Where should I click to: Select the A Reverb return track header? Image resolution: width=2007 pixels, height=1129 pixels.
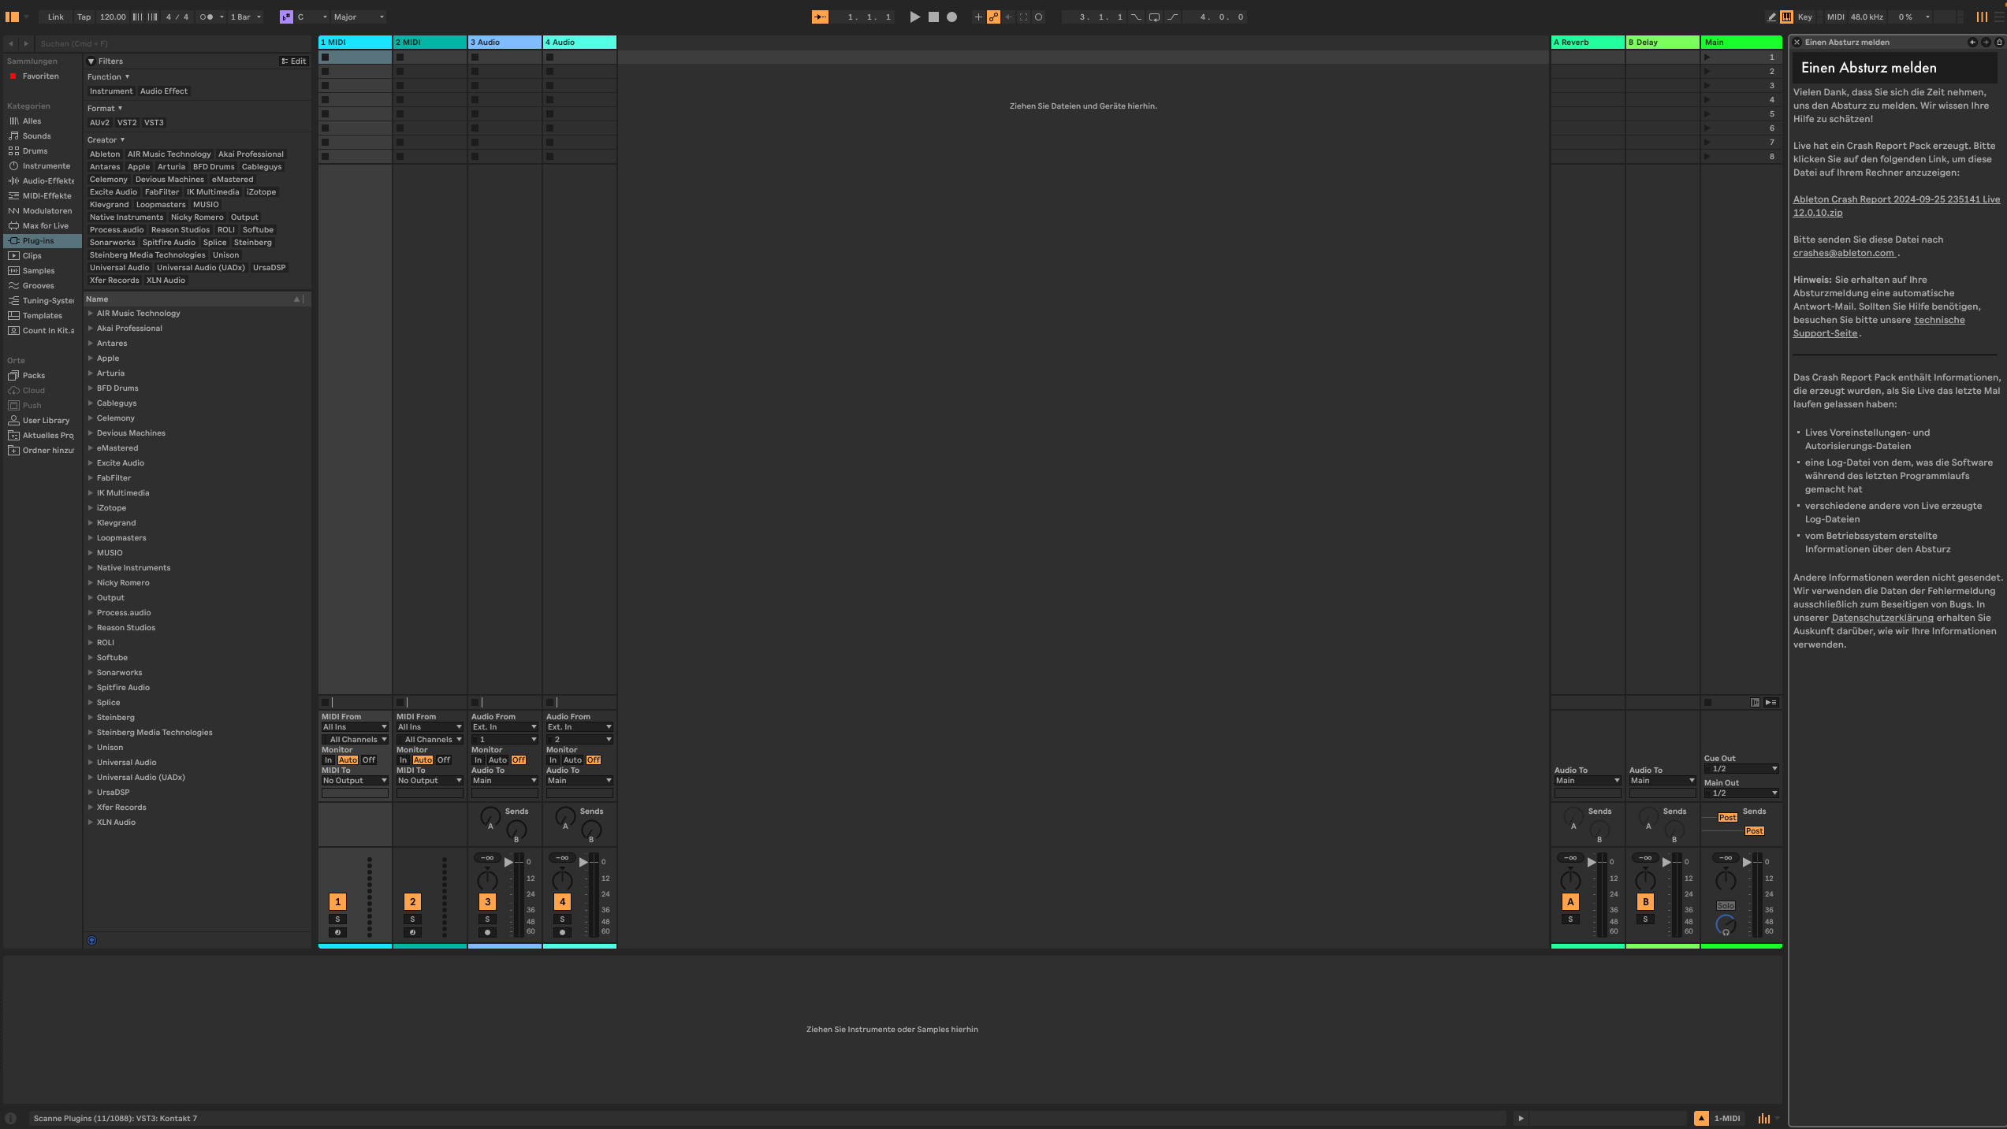[1588, 42]
